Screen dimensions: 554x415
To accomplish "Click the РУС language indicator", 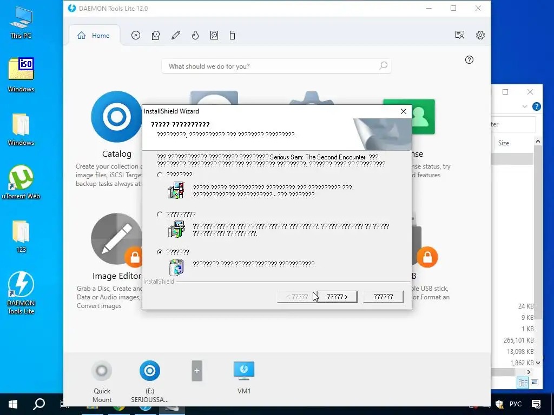I will click(x=515, y=404).
